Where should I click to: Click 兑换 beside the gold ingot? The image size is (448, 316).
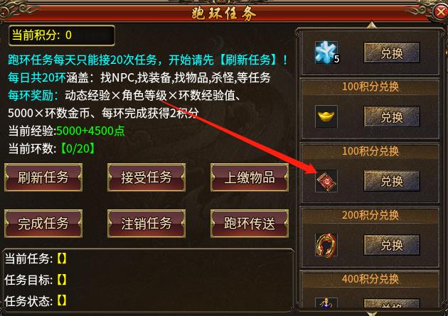coord(392,116)
